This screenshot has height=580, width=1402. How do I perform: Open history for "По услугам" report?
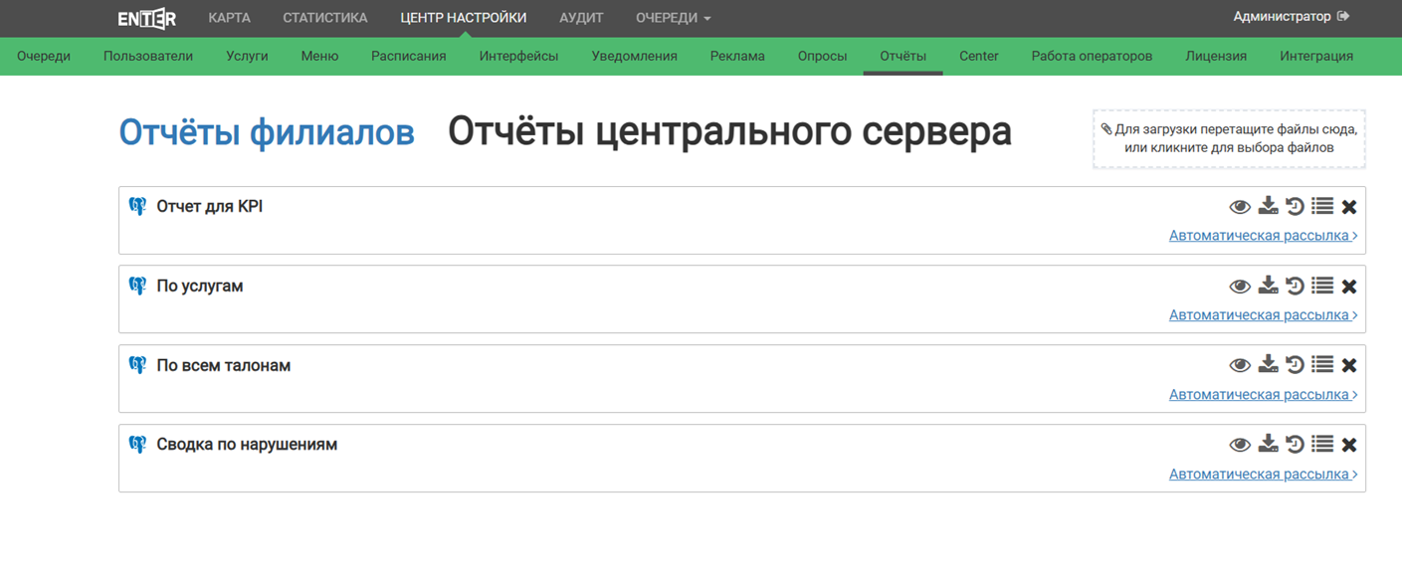[x=1295, y=286]
